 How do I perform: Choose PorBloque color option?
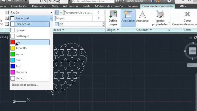tap(30, 36)
